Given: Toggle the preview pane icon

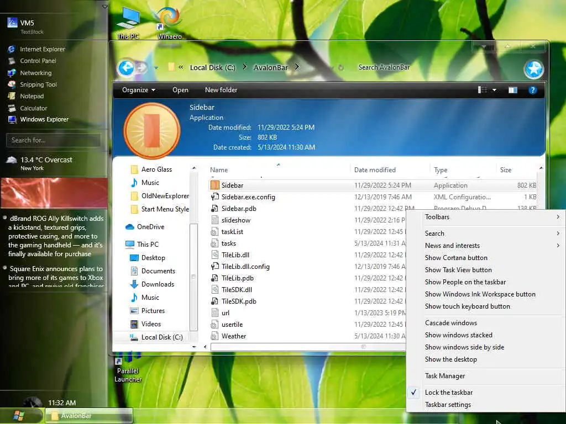Looking at the screenshot, I should click(x=512, y=90).
